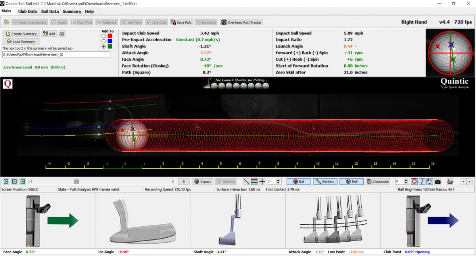This screenshot has width=476, height=256.
Task: Click the camera snapshot icon
Action: point(438,181)
